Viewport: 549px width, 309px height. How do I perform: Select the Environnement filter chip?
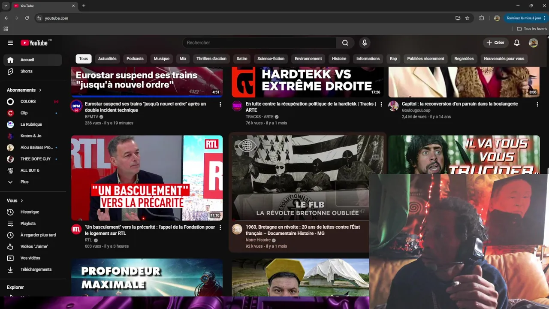pos(308,59)
